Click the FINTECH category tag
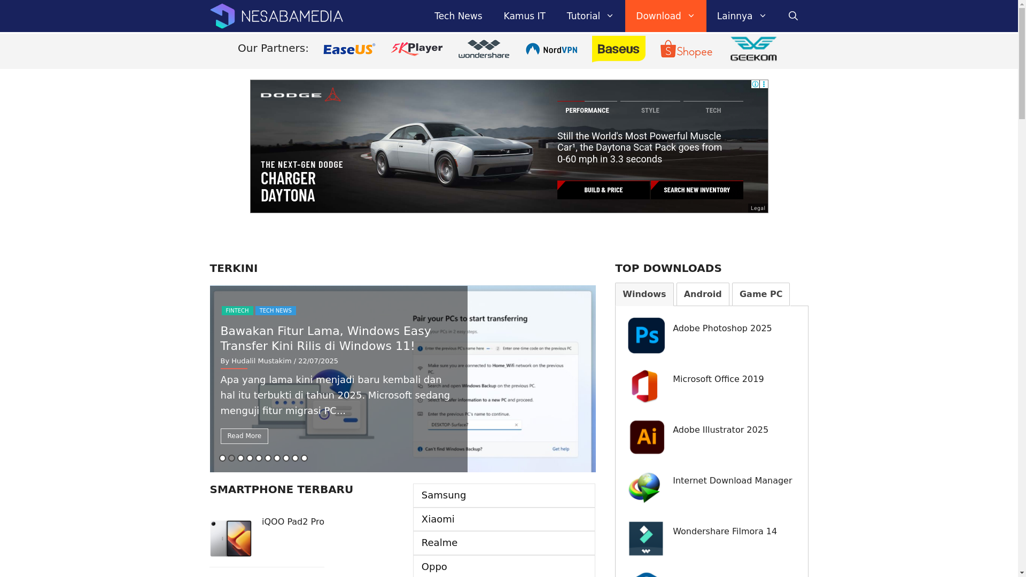The image size is (1026, 577). 237,310
